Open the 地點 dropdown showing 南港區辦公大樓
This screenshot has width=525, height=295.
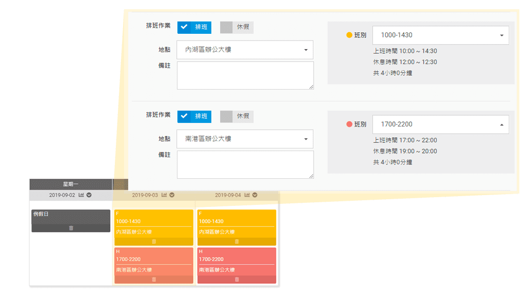click(245, 139)
